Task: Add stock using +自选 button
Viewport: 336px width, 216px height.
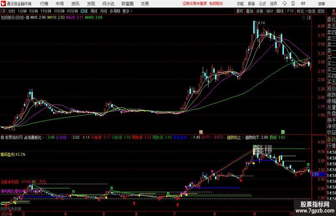Action: (x=311, y=11)
